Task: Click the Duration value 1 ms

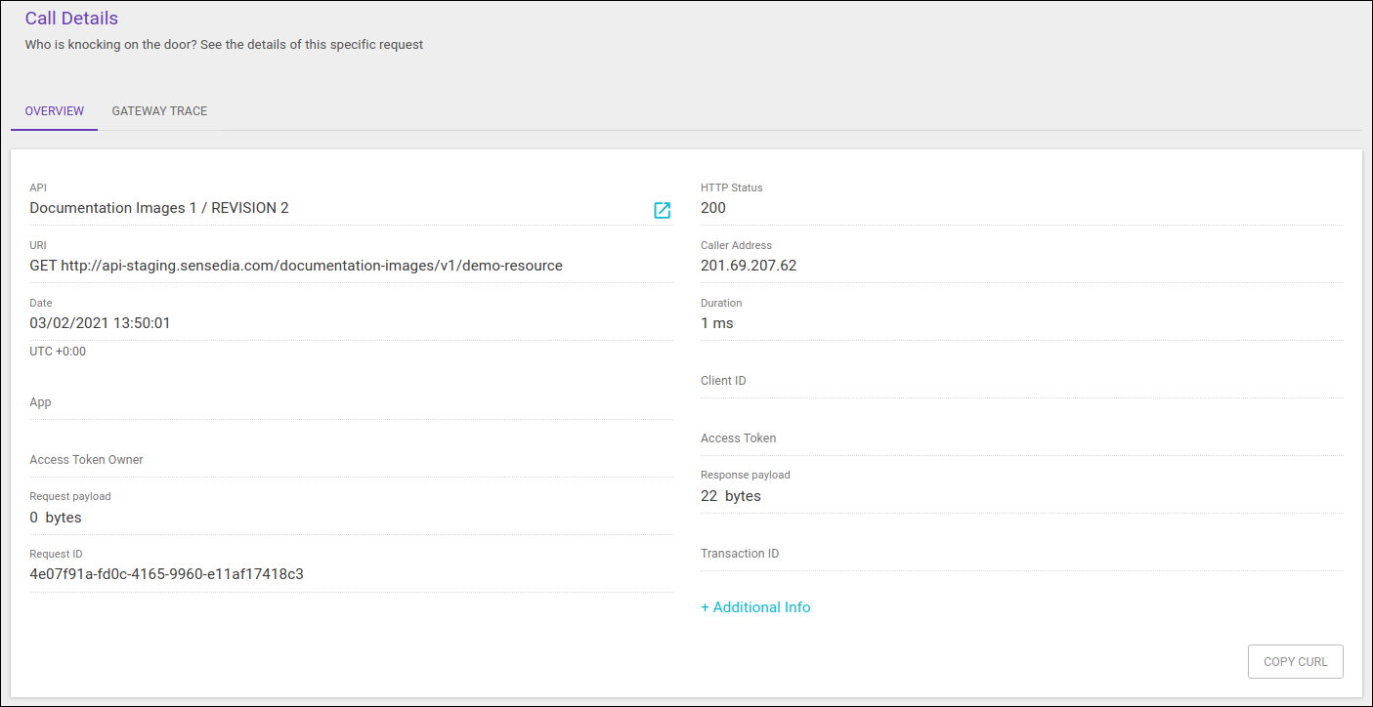Action: pos(715,322)
